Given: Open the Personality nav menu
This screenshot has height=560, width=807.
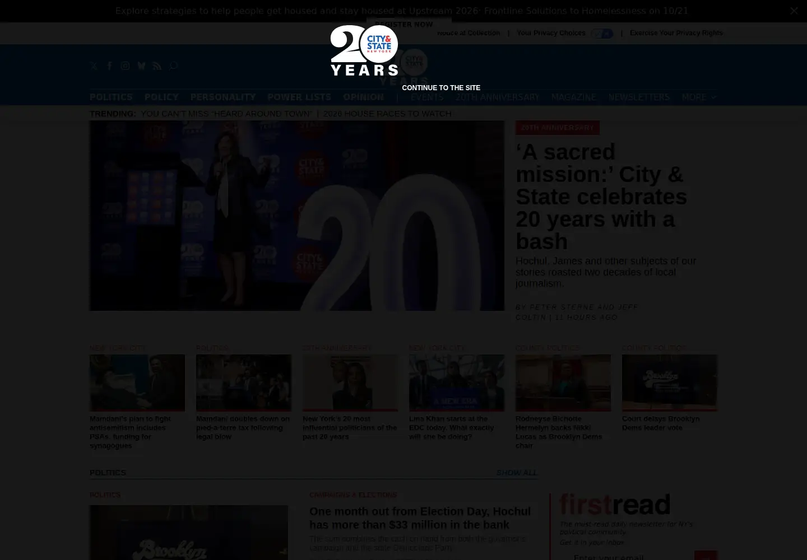Looking at the screenshot, I should 223,97.
